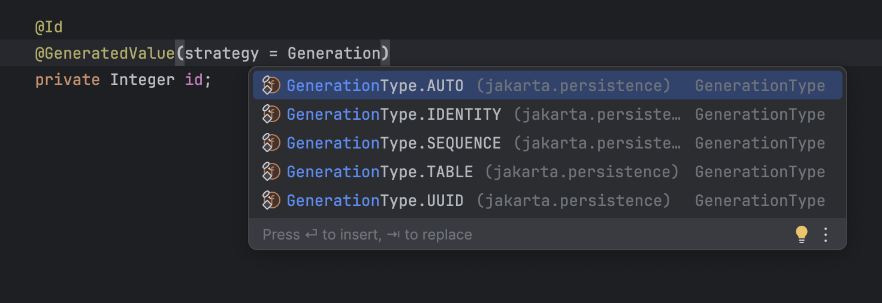Select GenerationType.TABLE completion entry

(x=379, y=172)
